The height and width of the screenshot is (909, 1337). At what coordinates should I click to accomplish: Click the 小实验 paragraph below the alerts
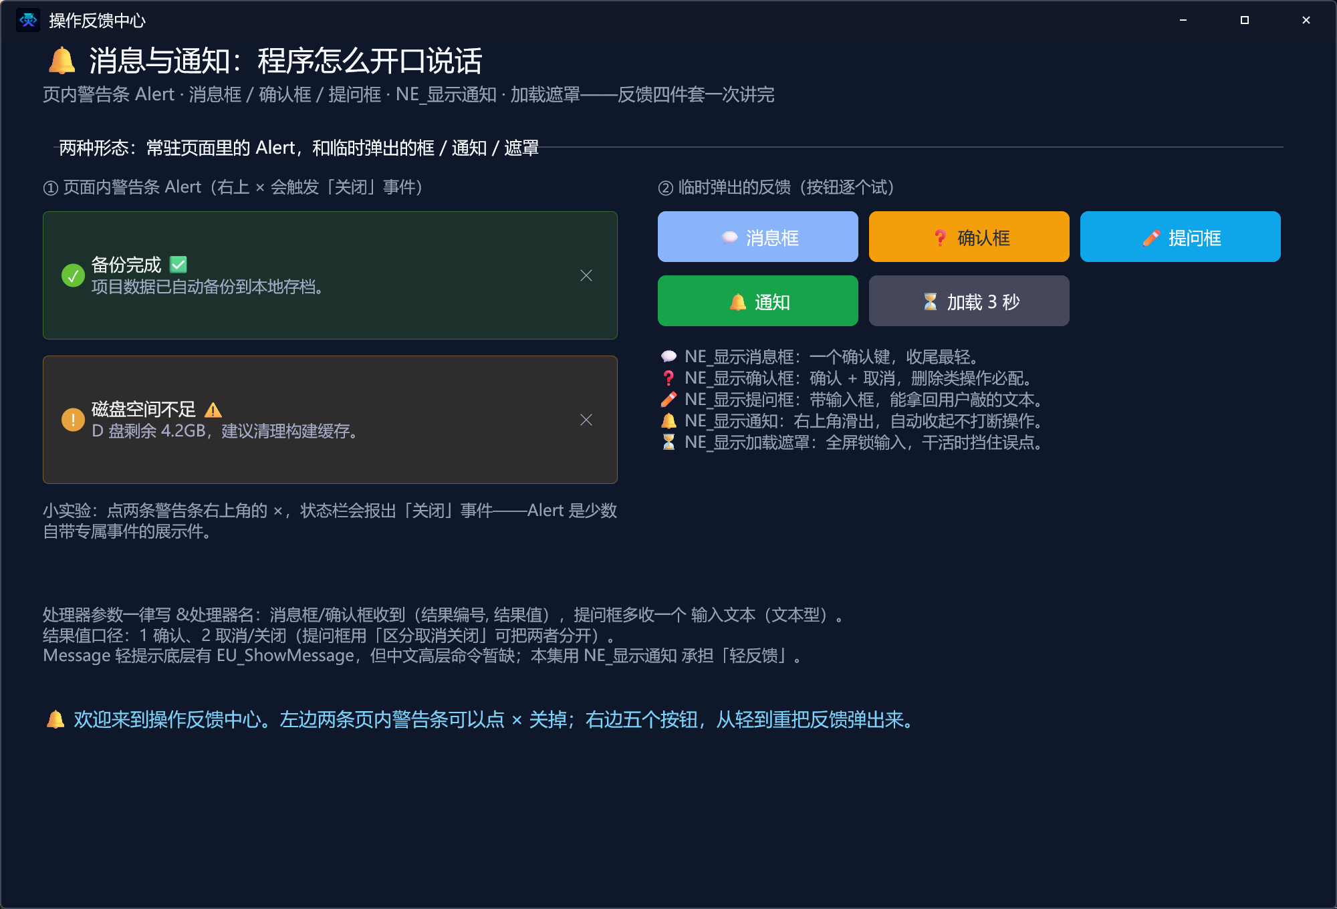(x=330, y=521)
